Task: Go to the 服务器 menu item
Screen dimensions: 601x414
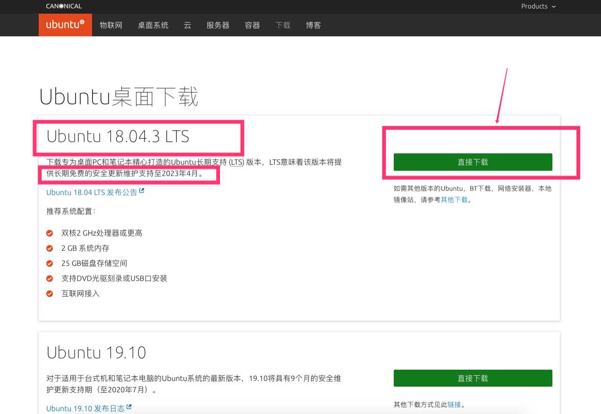Action: tap(218, 25)
